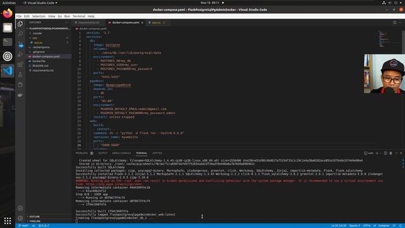Click the Visual Studio Code dock icon
This screenshot has height=228, width=405.
8,70
